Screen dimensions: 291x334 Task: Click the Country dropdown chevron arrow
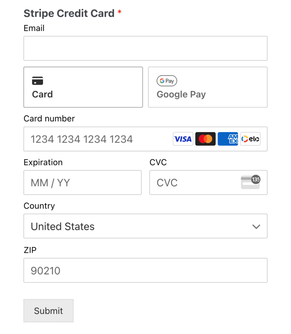[x=257, y=226]
